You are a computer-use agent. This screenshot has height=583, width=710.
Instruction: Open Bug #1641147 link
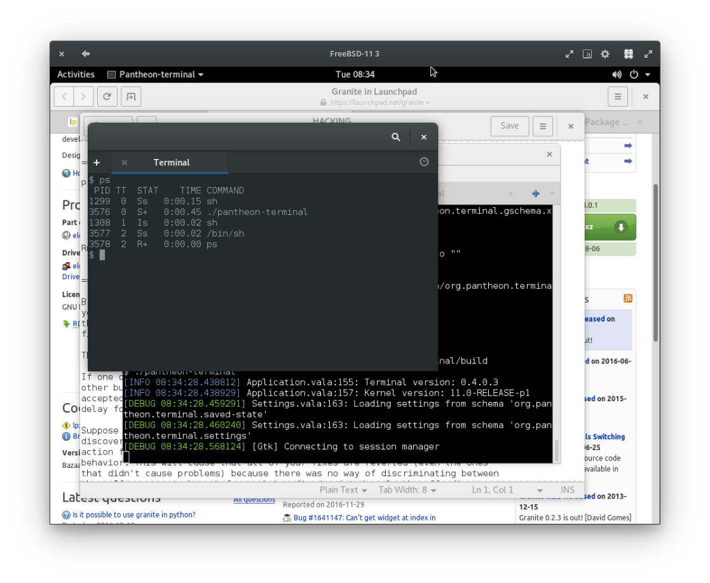click(364, 518)
